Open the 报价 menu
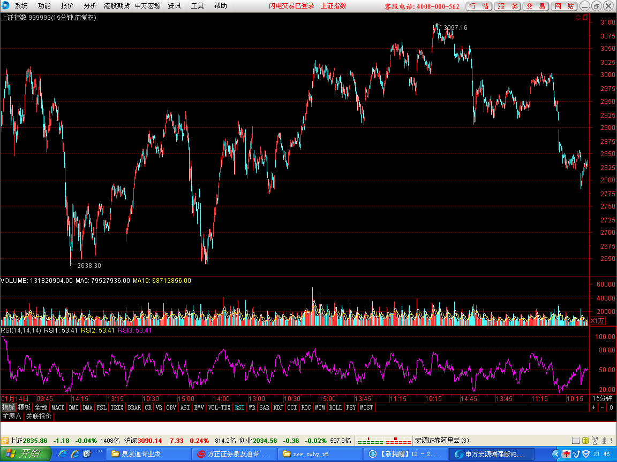617x462 pixels. [x=67, y=6]
